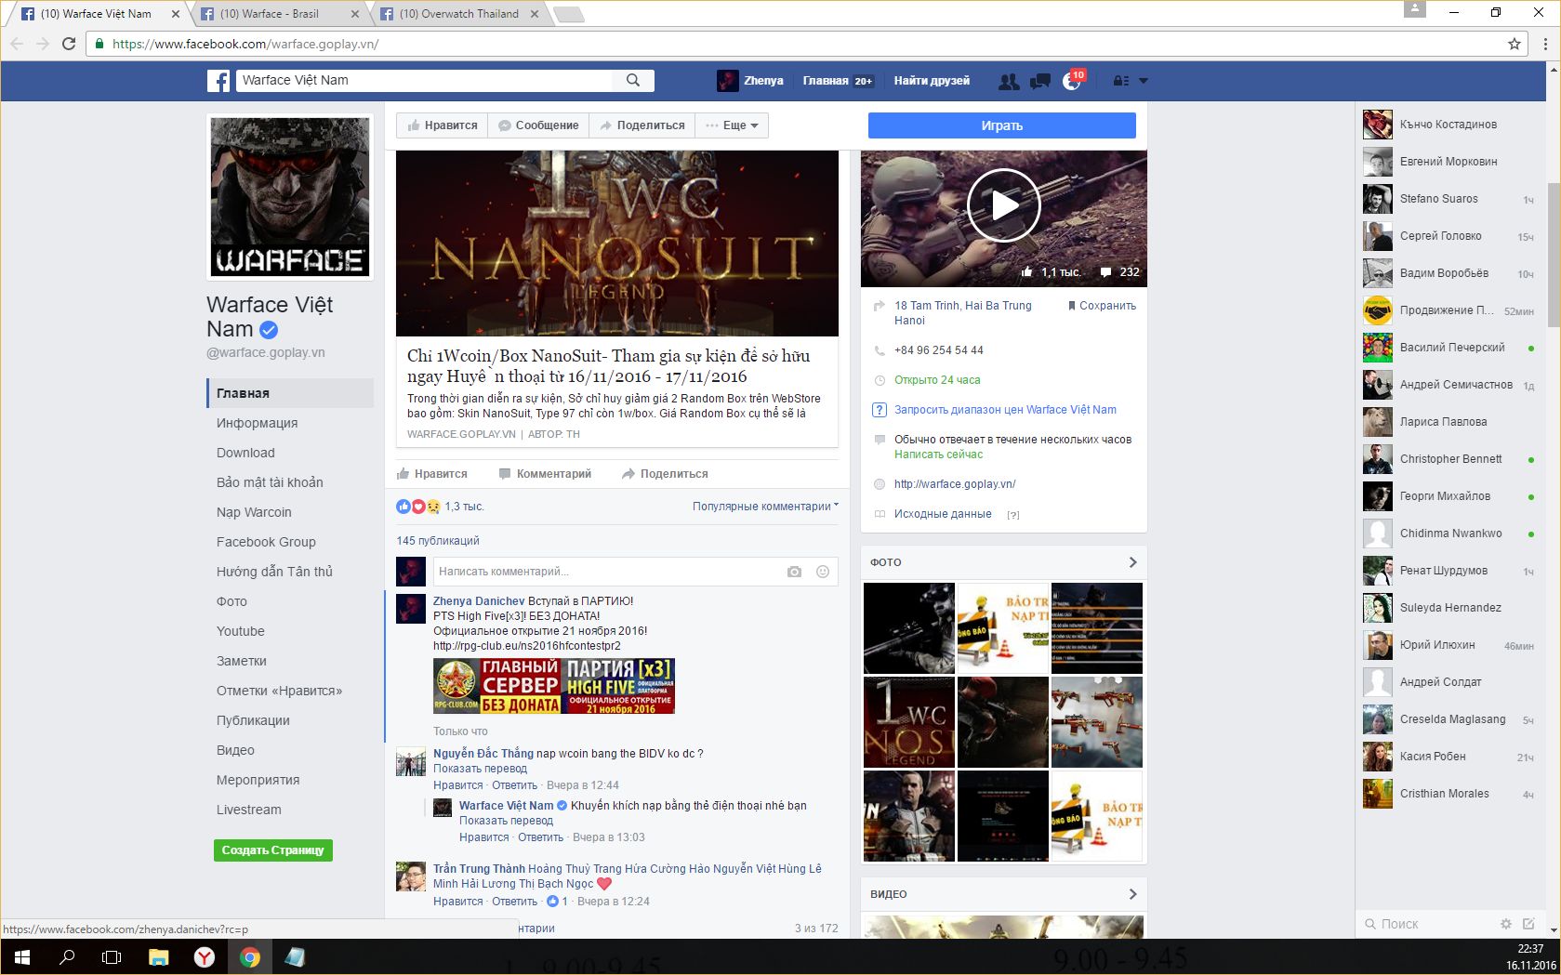Switch to Overwatch Thailand tab
This screenshot has width=1561, height=975.
458,14
